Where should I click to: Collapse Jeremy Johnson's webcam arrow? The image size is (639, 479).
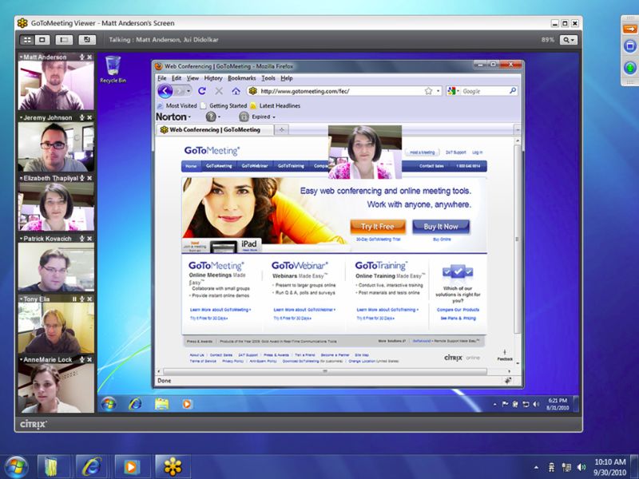[21, 117]
